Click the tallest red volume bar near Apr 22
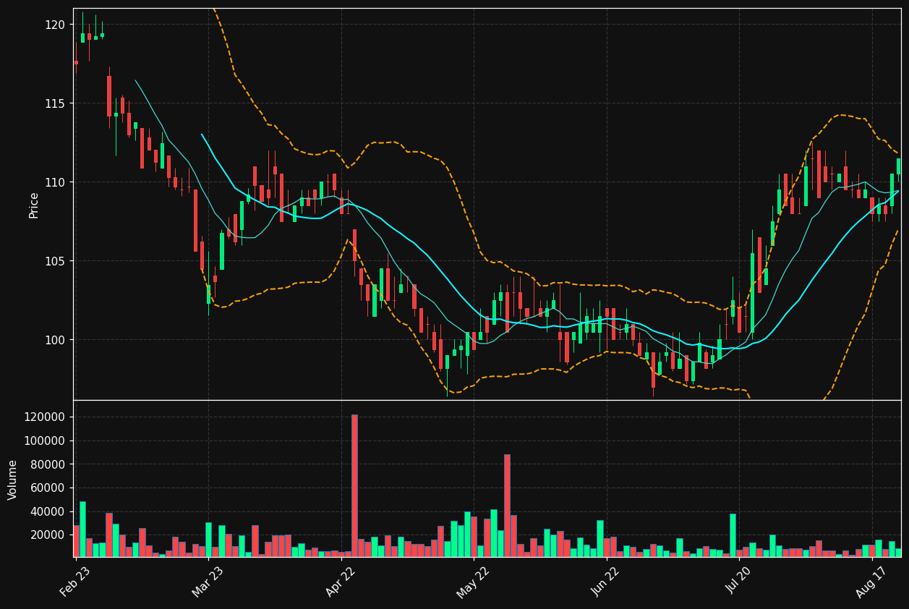The image size is (909, 609). click(354, 485)
